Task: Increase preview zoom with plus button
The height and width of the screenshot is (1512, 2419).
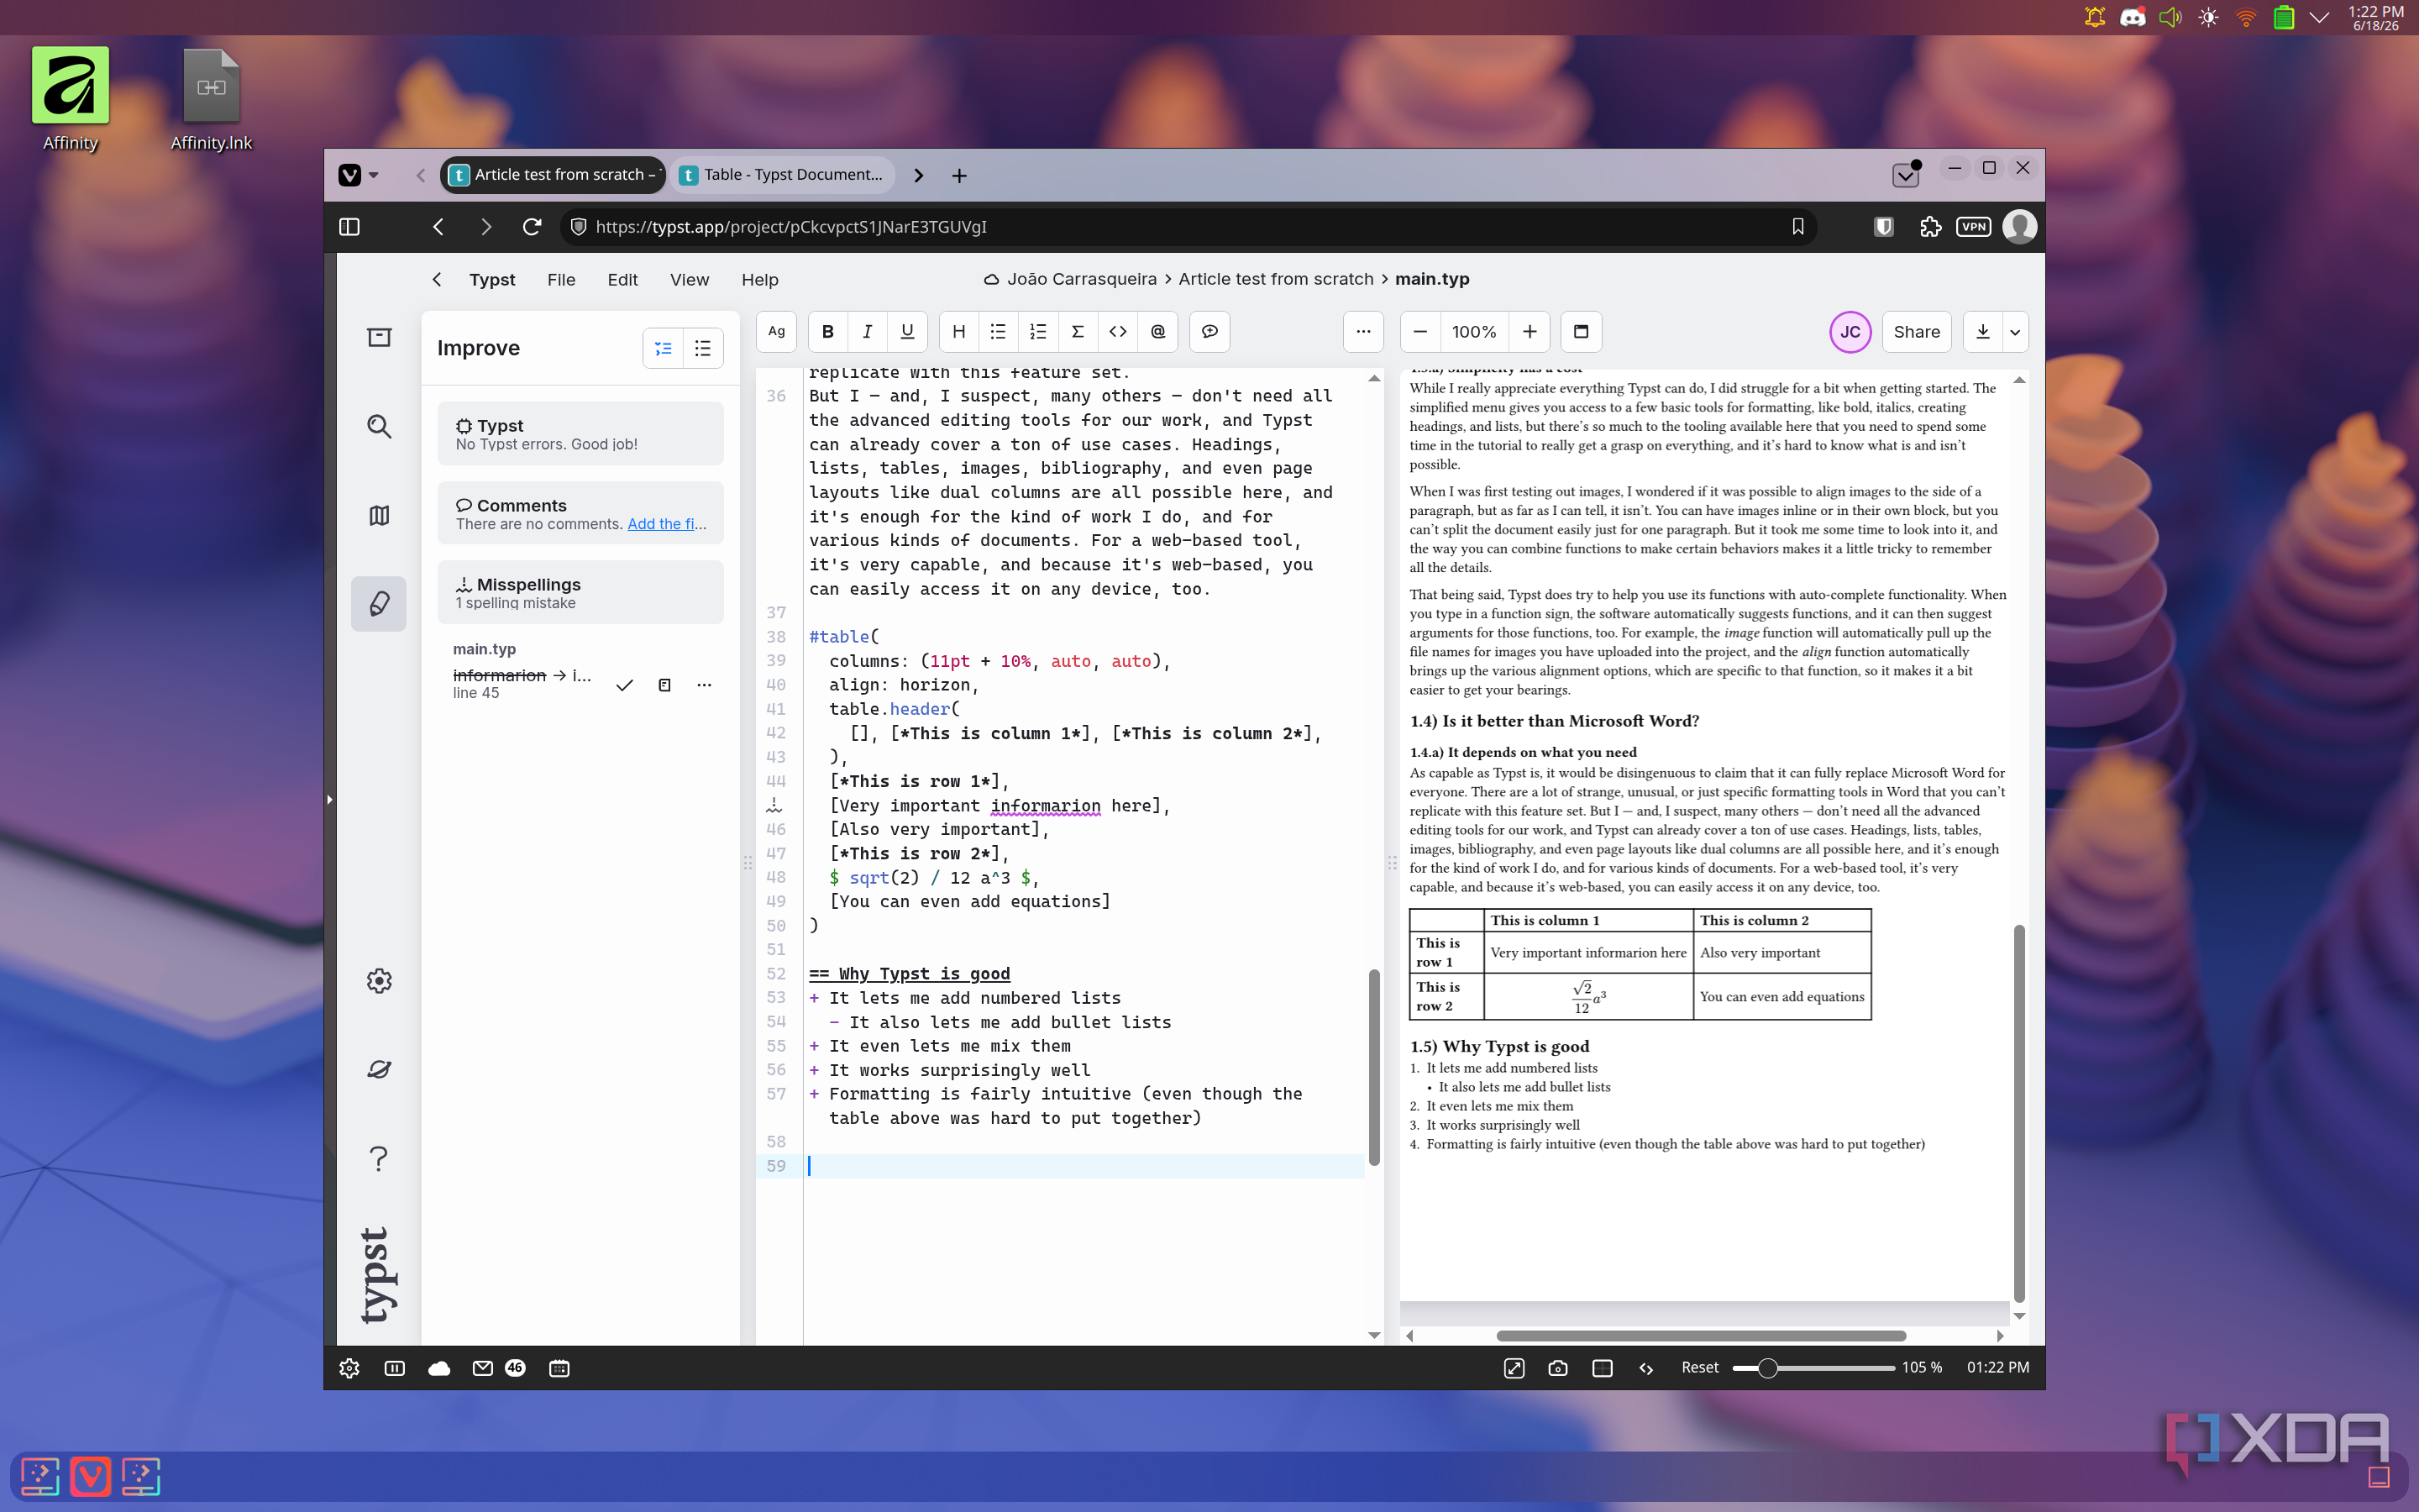Action: point(1530,332)
